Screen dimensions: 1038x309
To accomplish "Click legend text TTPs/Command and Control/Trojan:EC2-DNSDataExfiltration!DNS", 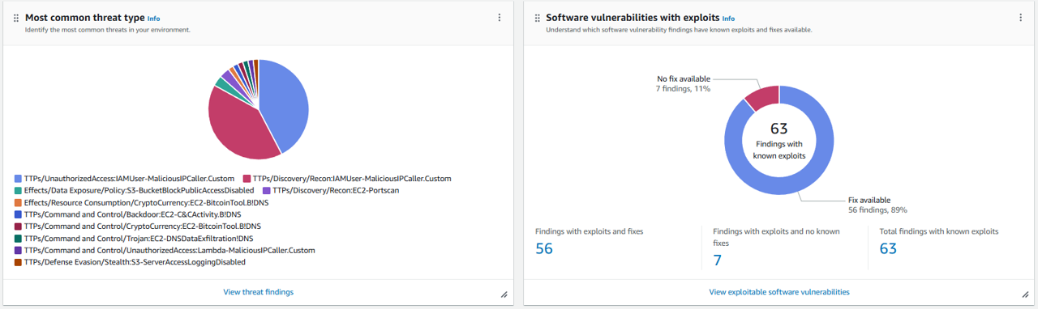I will click(x=139, y=239).
